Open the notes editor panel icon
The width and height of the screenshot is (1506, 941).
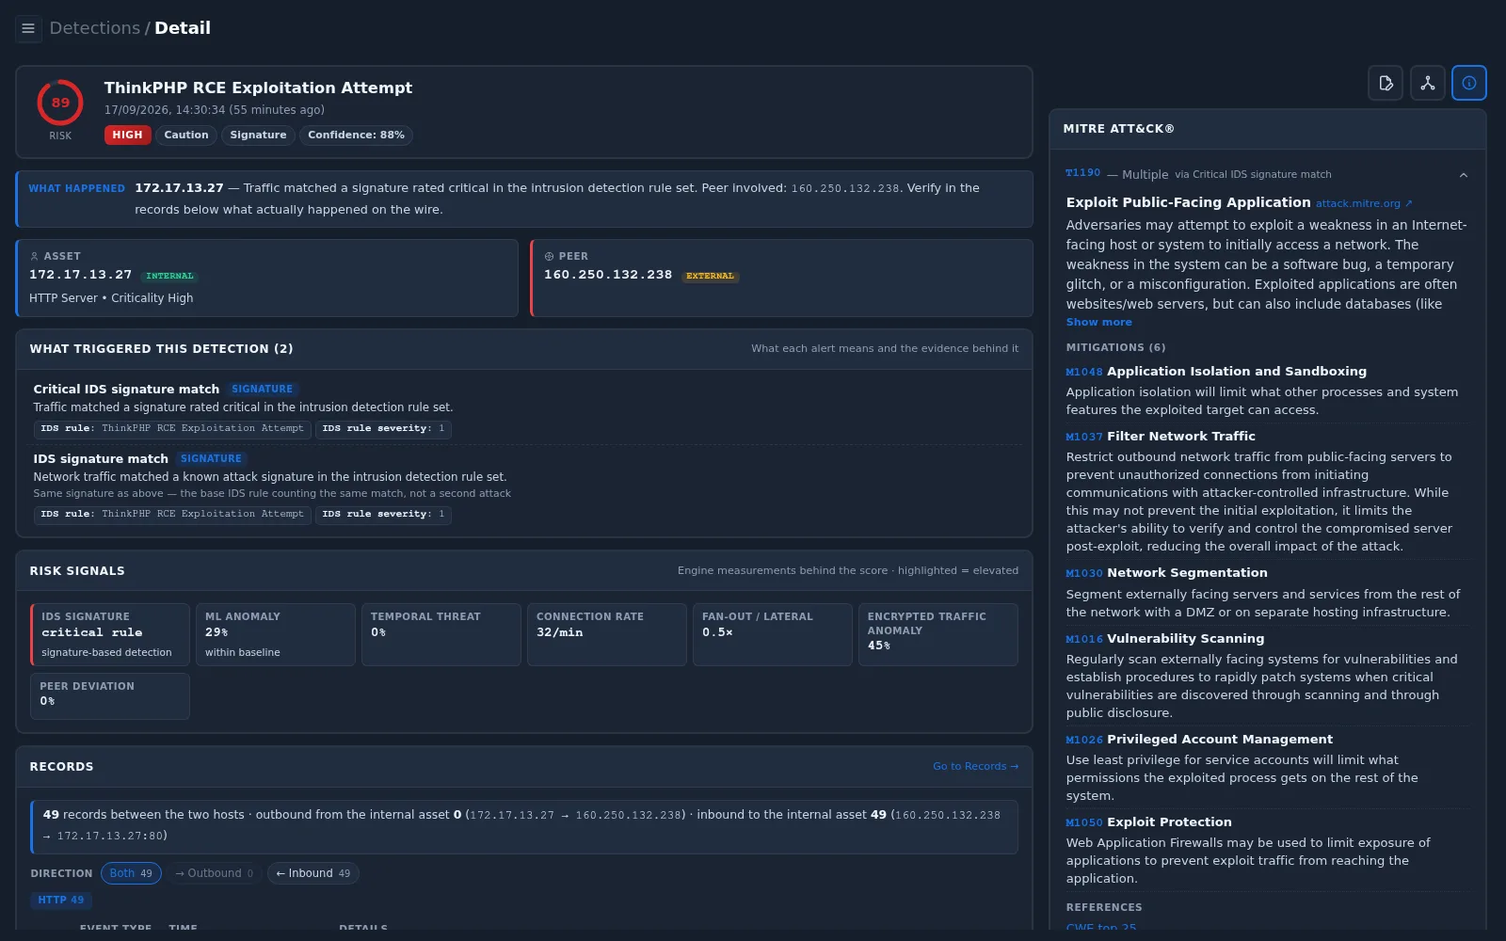[1386, 83]
